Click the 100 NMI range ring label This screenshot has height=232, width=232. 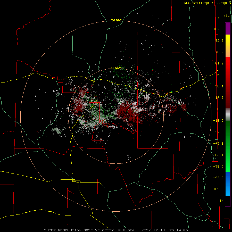116,20
